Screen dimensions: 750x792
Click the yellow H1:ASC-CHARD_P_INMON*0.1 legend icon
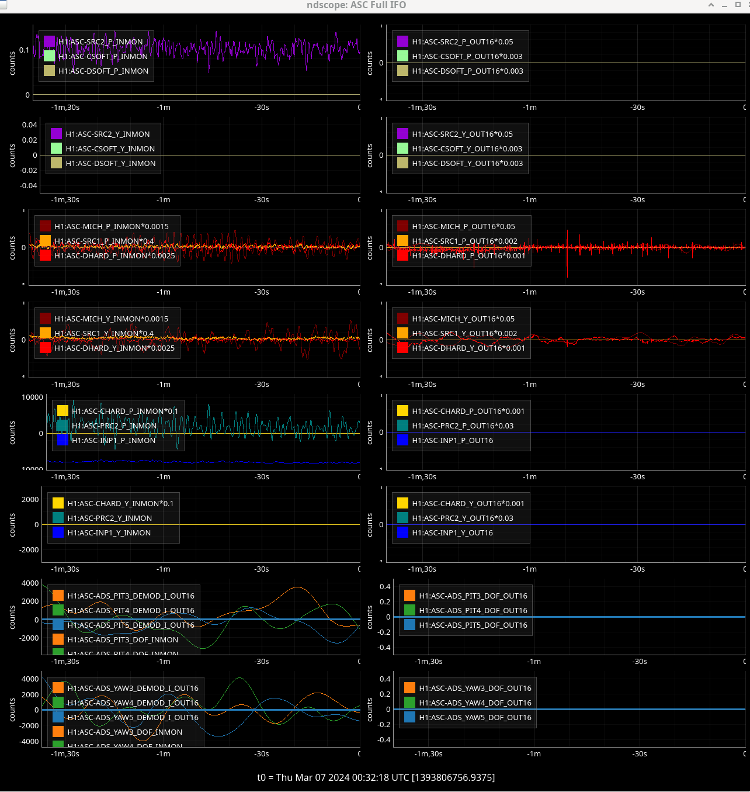[x=62, y=411]
